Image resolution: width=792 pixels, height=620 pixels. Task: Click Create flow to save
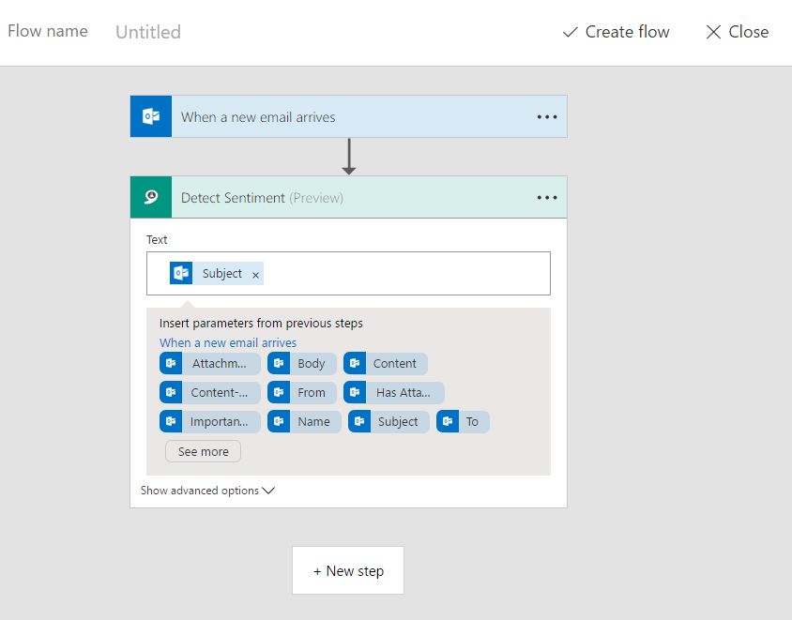point(616,32)
